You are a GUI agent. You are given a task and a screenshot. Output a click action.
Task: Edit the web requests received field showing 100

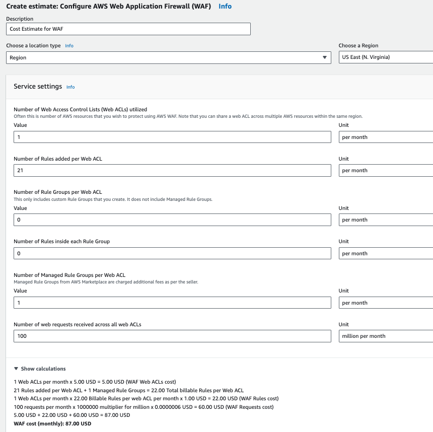(x=172, y=336)
